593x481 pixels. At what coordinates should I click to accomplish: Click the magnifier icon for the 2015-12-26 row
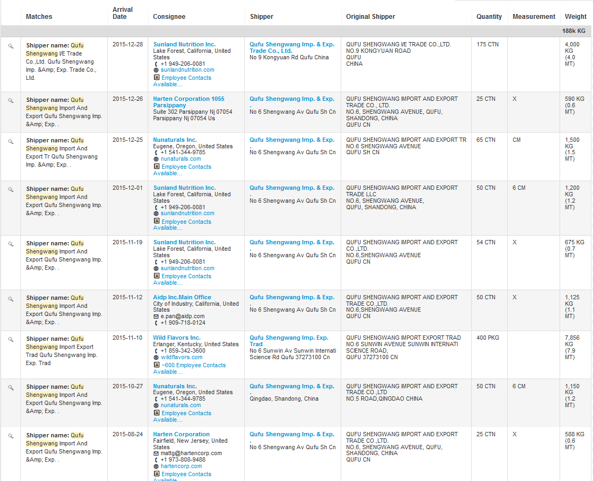pos(11,101)
